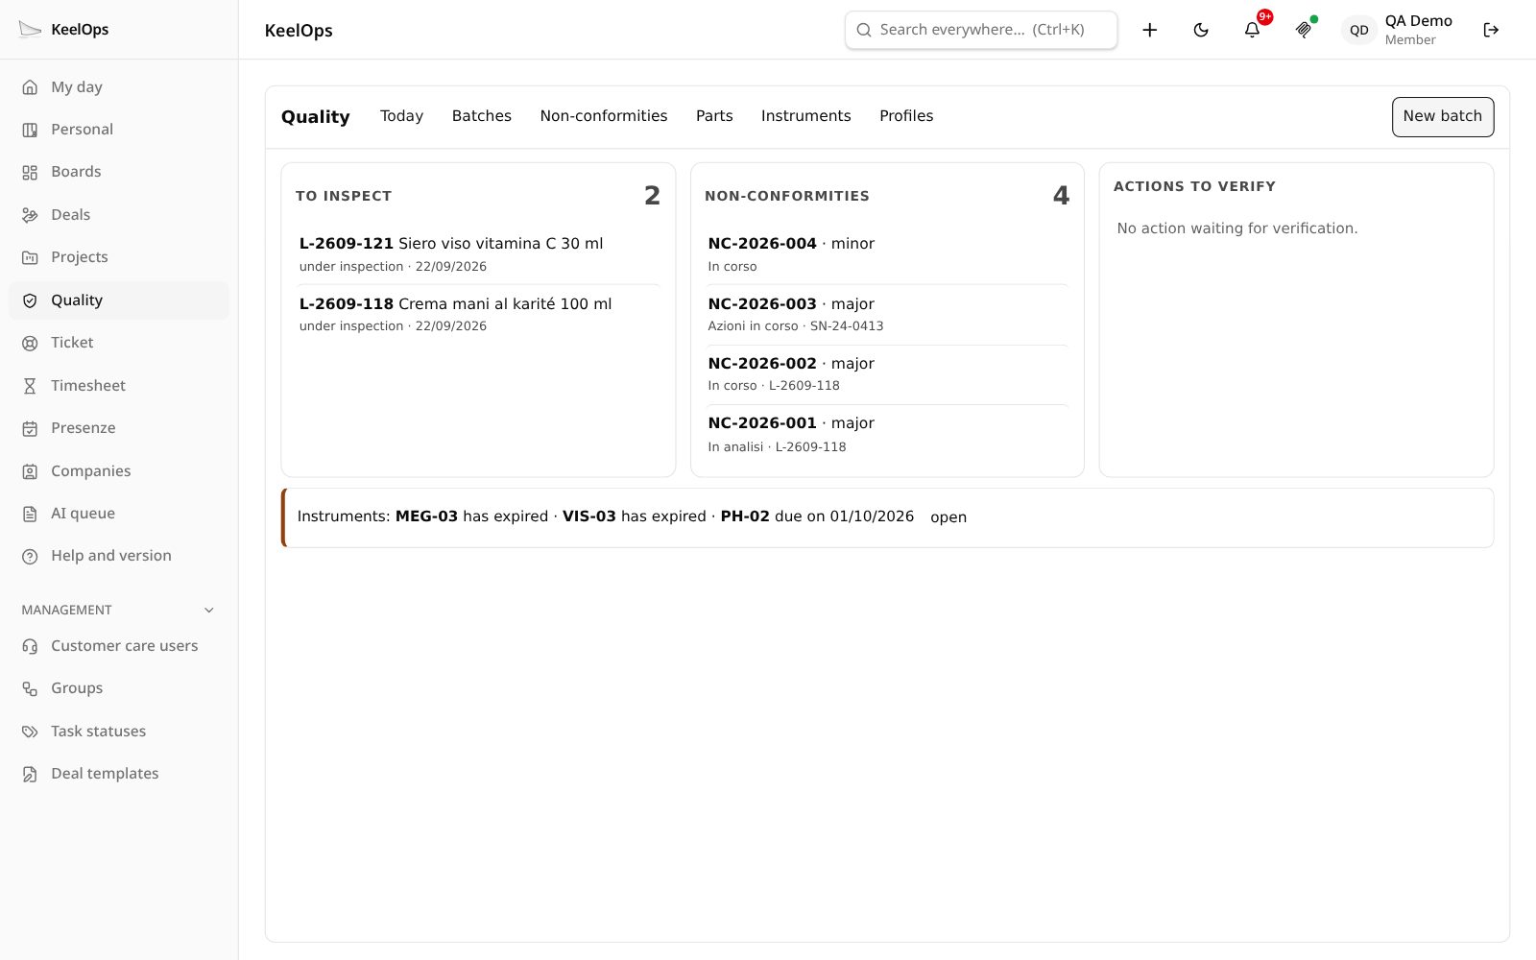Click the Personal sidebar icon
This screenshot has width=1536, height=960.
click(30, 130)
